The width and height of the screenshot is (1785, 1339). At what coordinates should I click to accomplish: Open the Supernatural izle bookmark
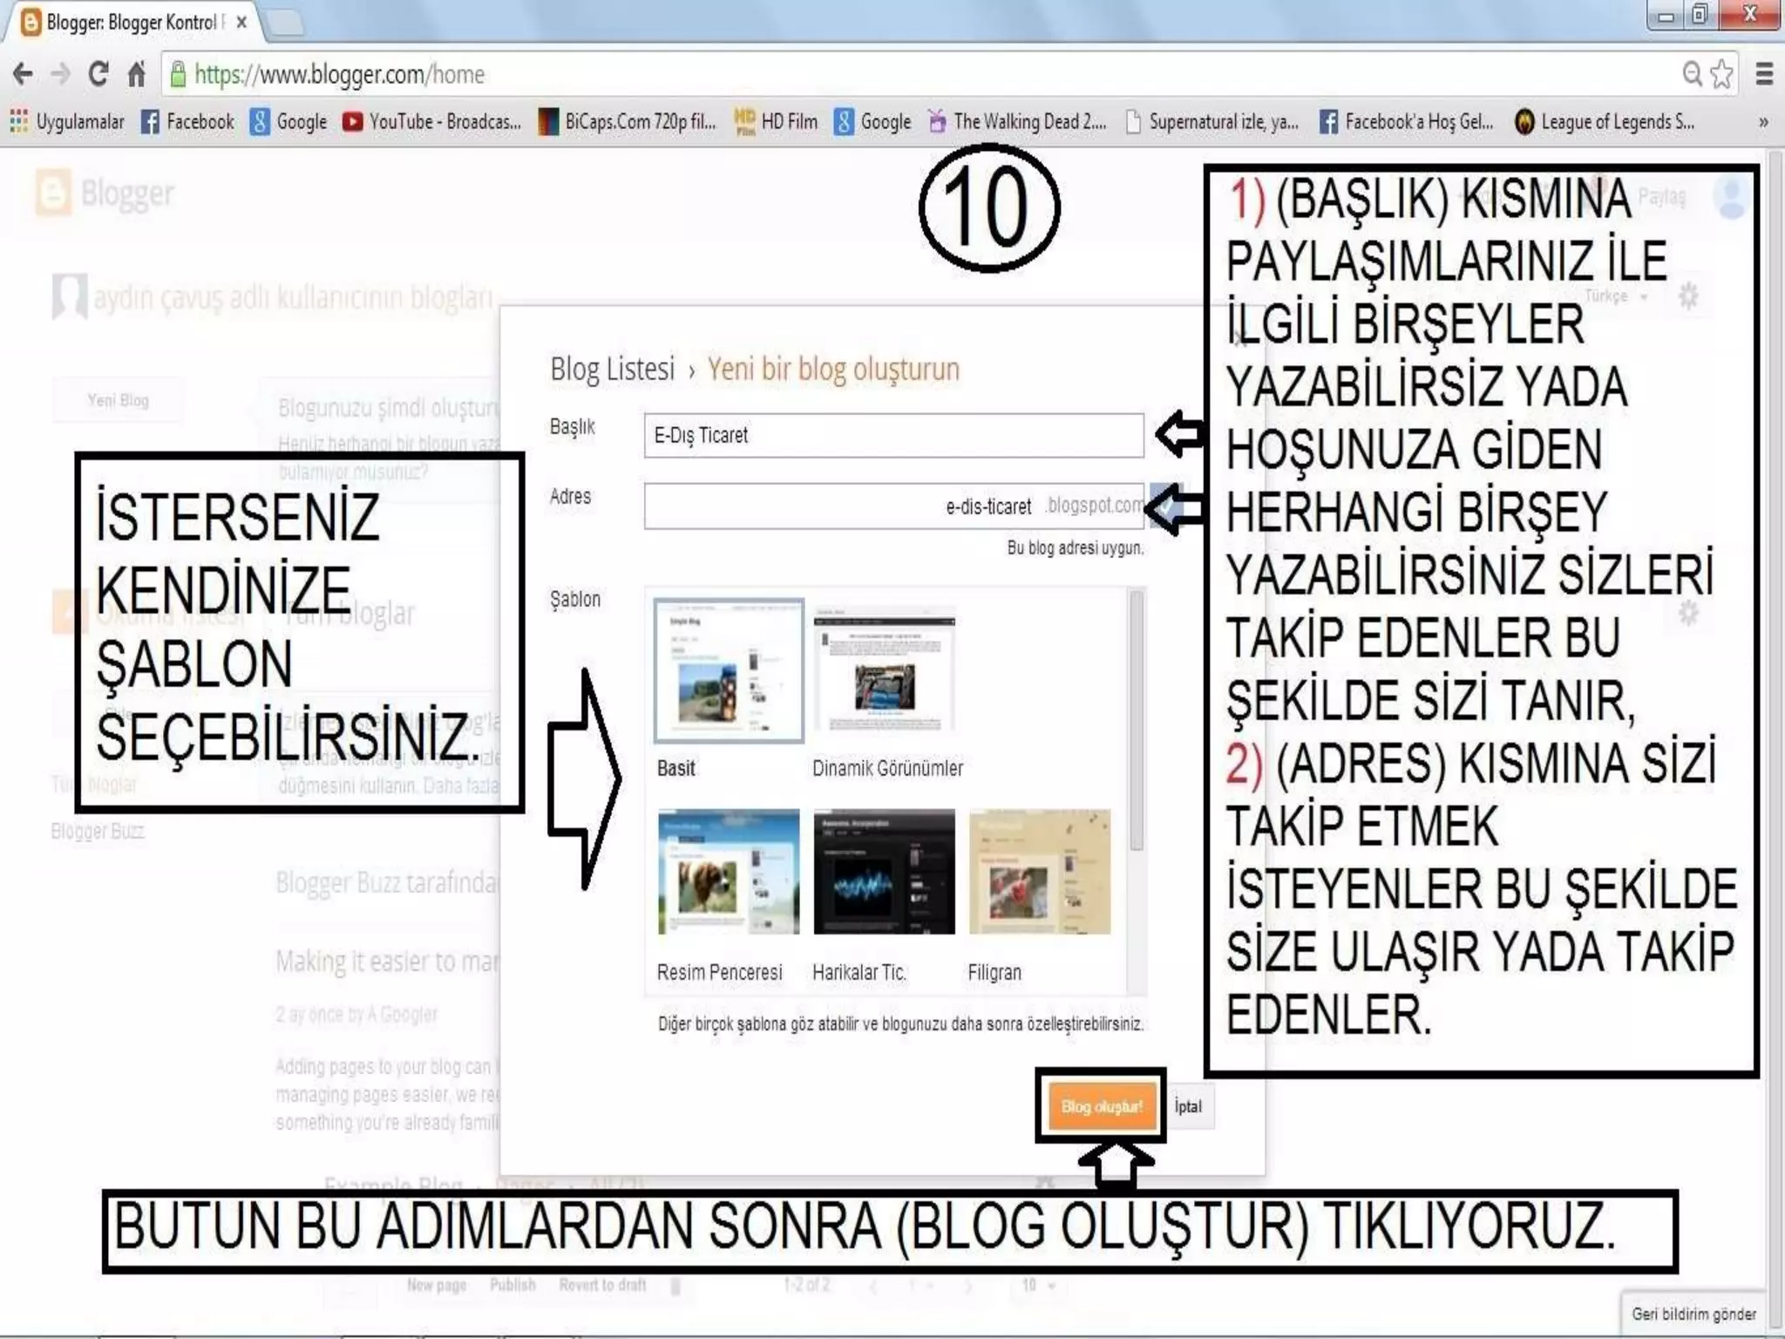coord(1211,121)
